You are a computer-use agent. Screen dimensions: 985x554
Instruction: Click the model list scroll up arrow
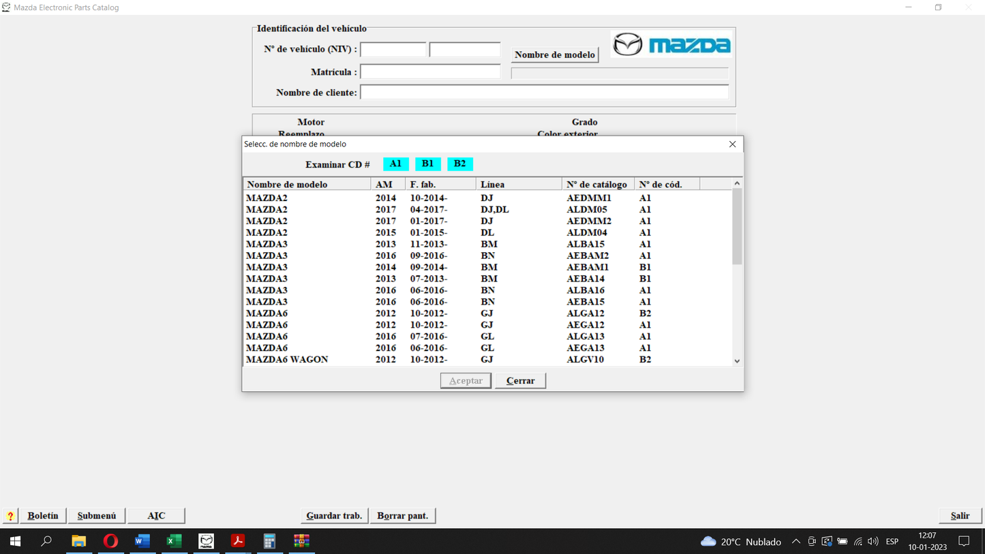(737, 183)
